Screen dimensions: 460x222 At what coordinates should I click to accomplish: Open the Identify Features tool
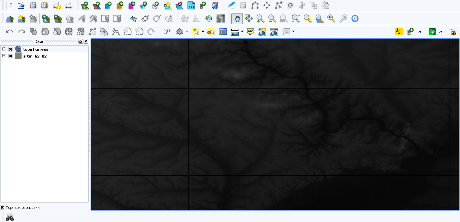[x=167, y=31]
